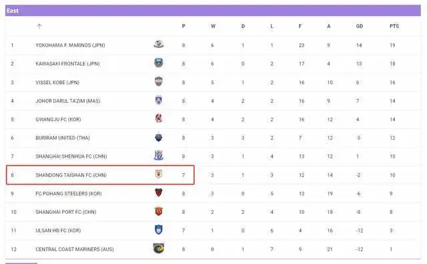Sort table using the up arrow
The height and width of the screenshot is (264, 427).
39,26
